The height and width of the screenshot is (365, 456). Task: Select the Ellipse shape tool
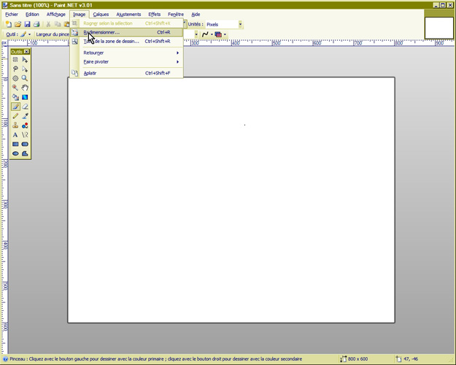tap(15, 154)
